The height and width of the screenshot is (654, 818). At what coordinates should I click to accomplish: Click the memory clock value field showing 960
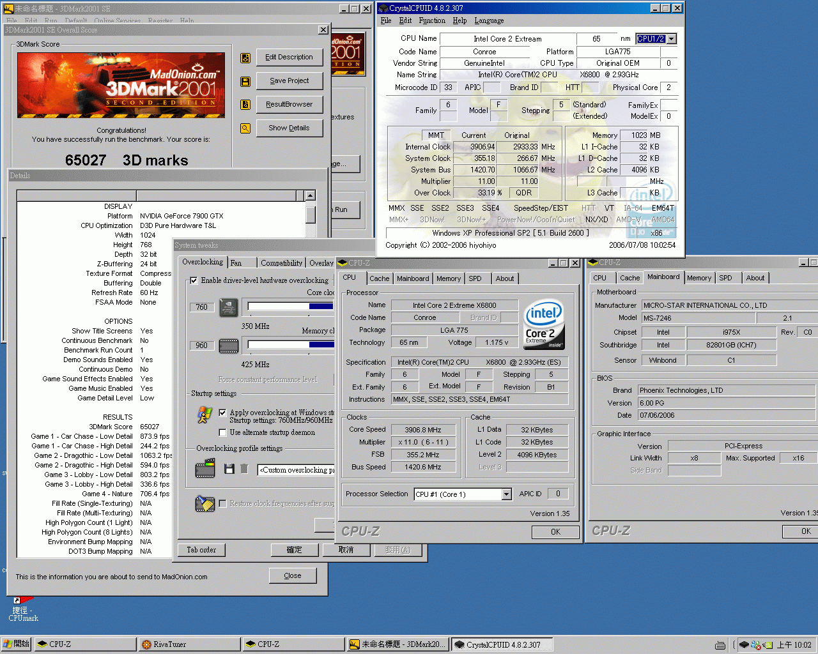202,346
